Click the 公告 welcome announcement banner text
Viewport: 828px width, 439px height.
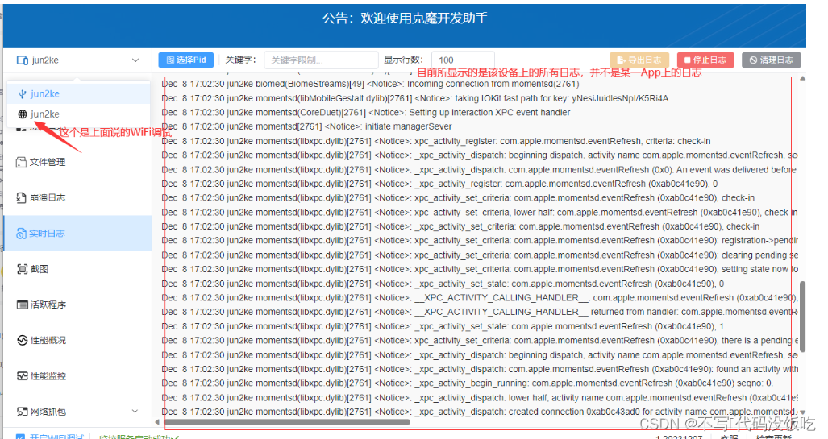coord(405,19)
